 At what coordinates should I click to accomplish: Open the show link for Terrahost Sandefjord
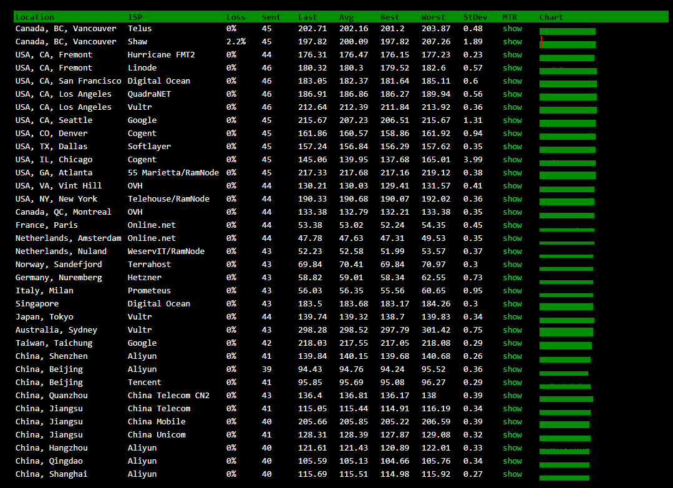(x=512, y=265)
